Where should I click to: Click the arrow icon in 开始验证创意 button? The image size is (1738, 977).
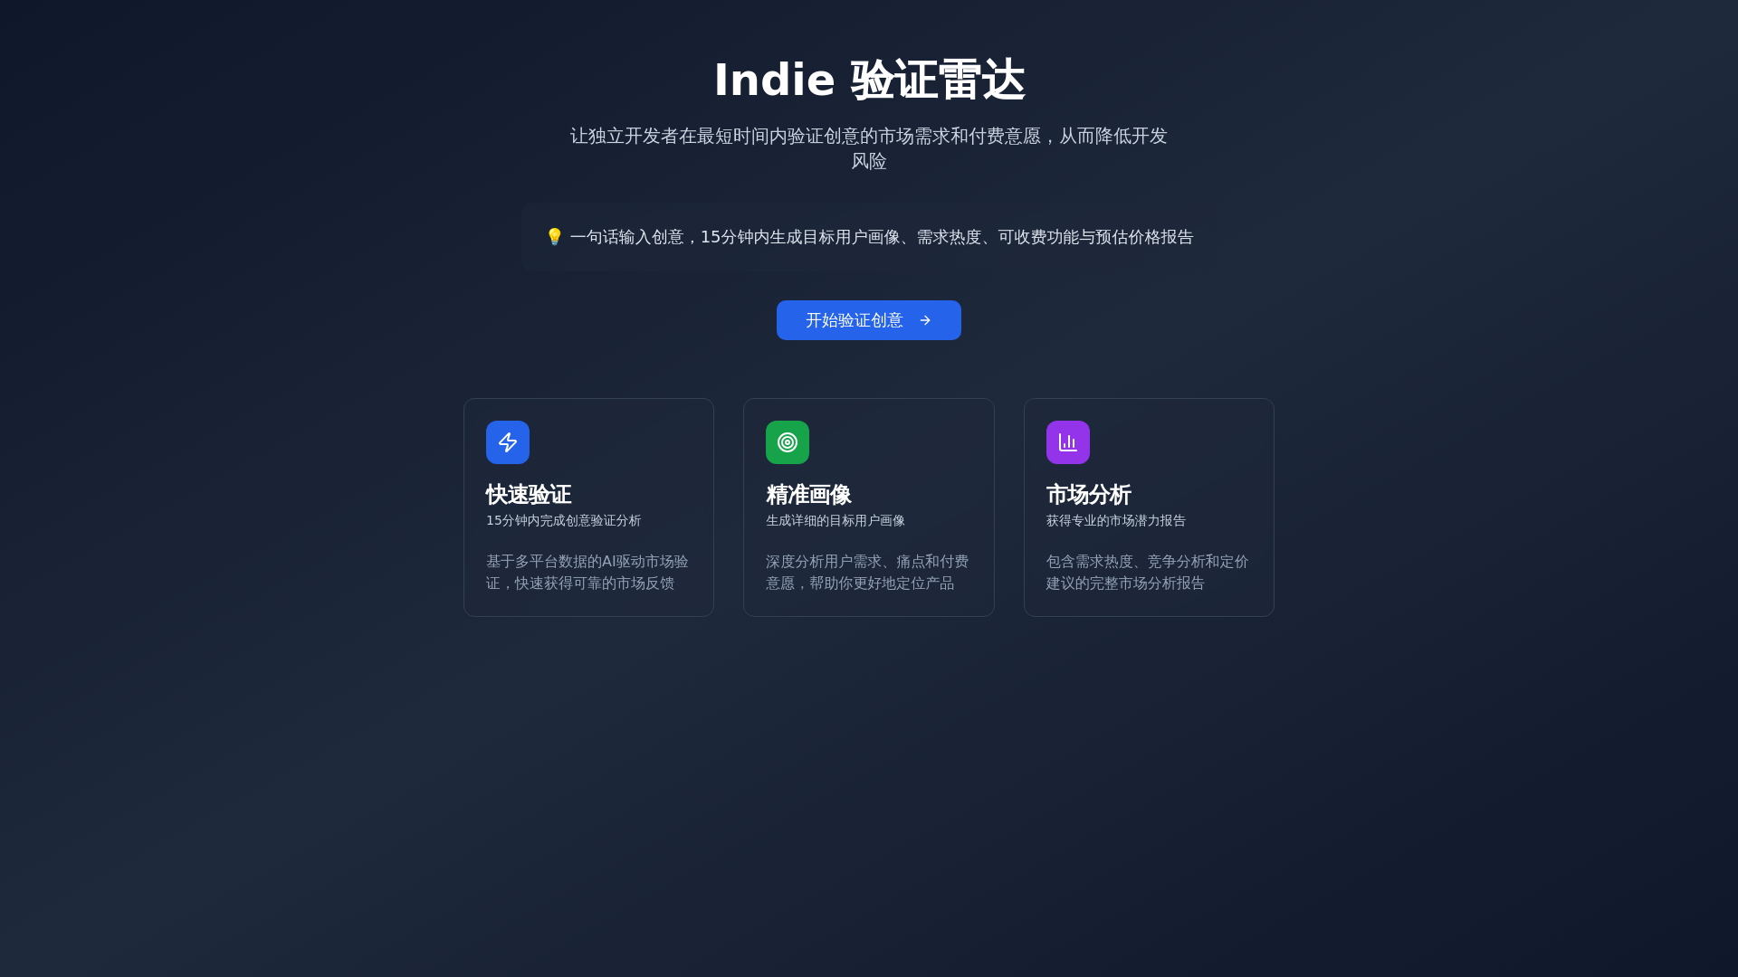tap(925, 320)
